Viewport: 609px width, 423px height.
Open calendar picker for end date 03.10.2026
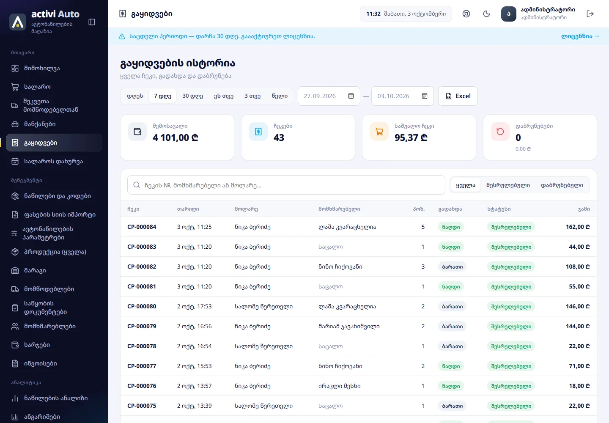pos(425,96)
